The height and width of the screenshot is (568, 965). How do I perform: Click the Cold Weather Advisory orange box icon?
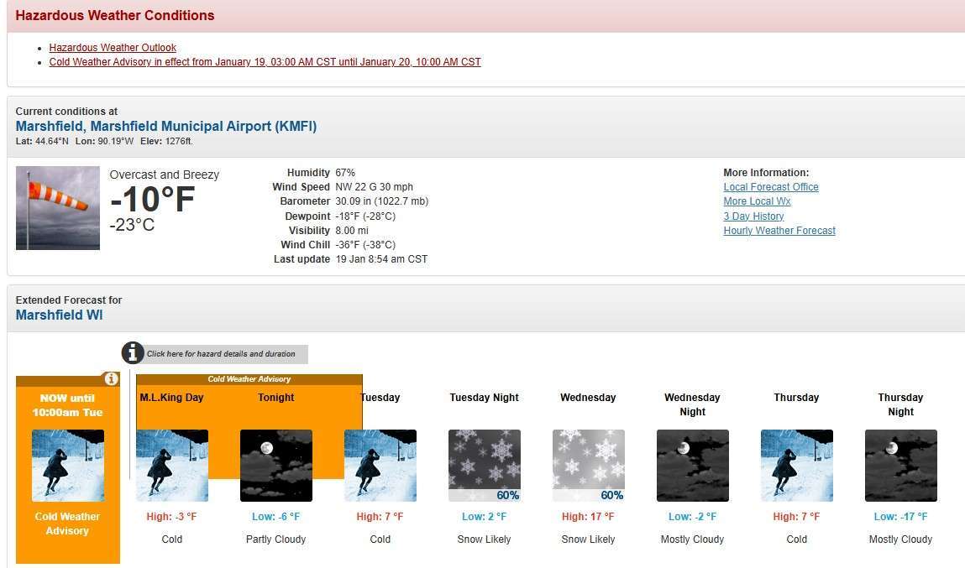tap(67, 466)
